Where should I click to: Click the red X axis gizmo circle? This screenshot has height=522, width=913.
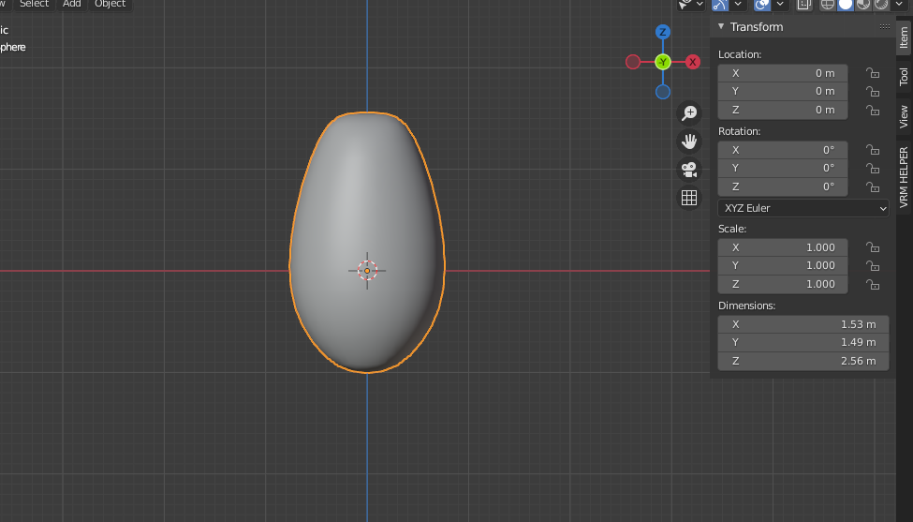(692, 62)
